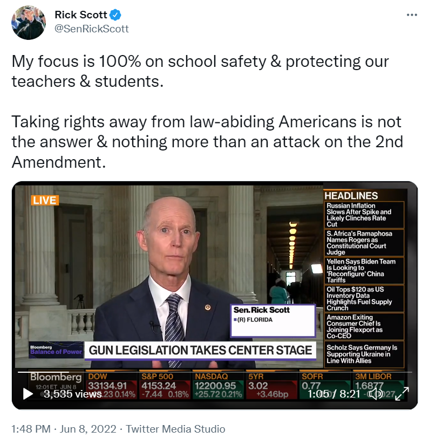This screenshot has height=438, width=429.
Task: Visit the @SenRickScott handle
Action: tap(92, 29)
